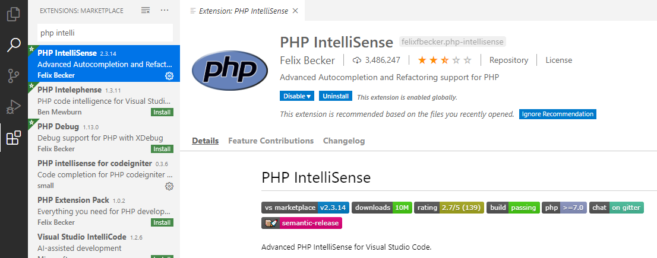
Task: Switch to Feature Contributions tab
Action: 271,141
